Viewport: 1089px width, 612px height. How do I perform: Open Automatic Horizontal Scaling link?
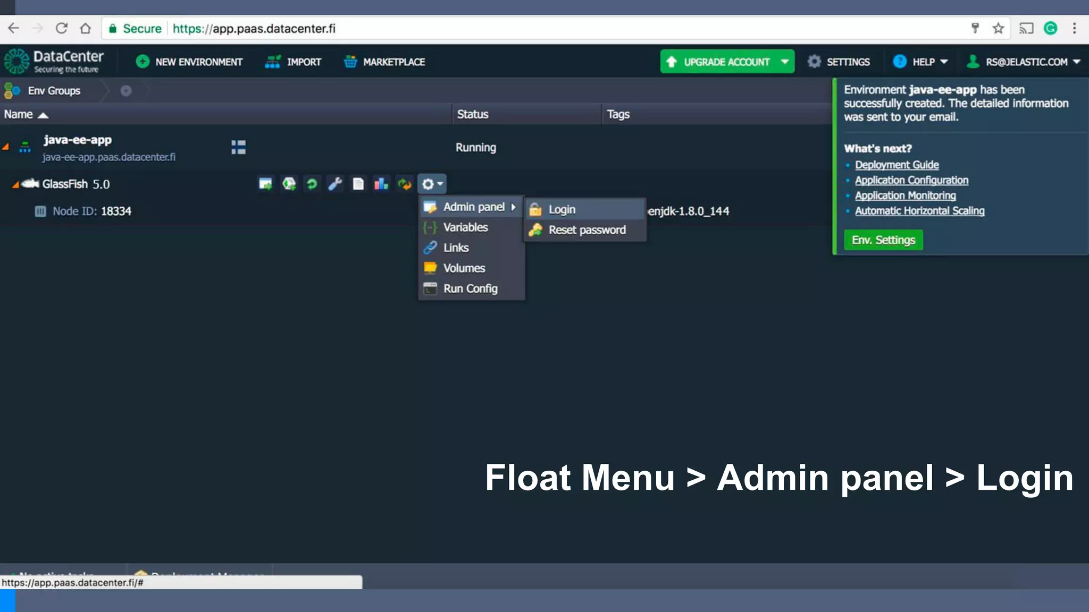[919, 211]
